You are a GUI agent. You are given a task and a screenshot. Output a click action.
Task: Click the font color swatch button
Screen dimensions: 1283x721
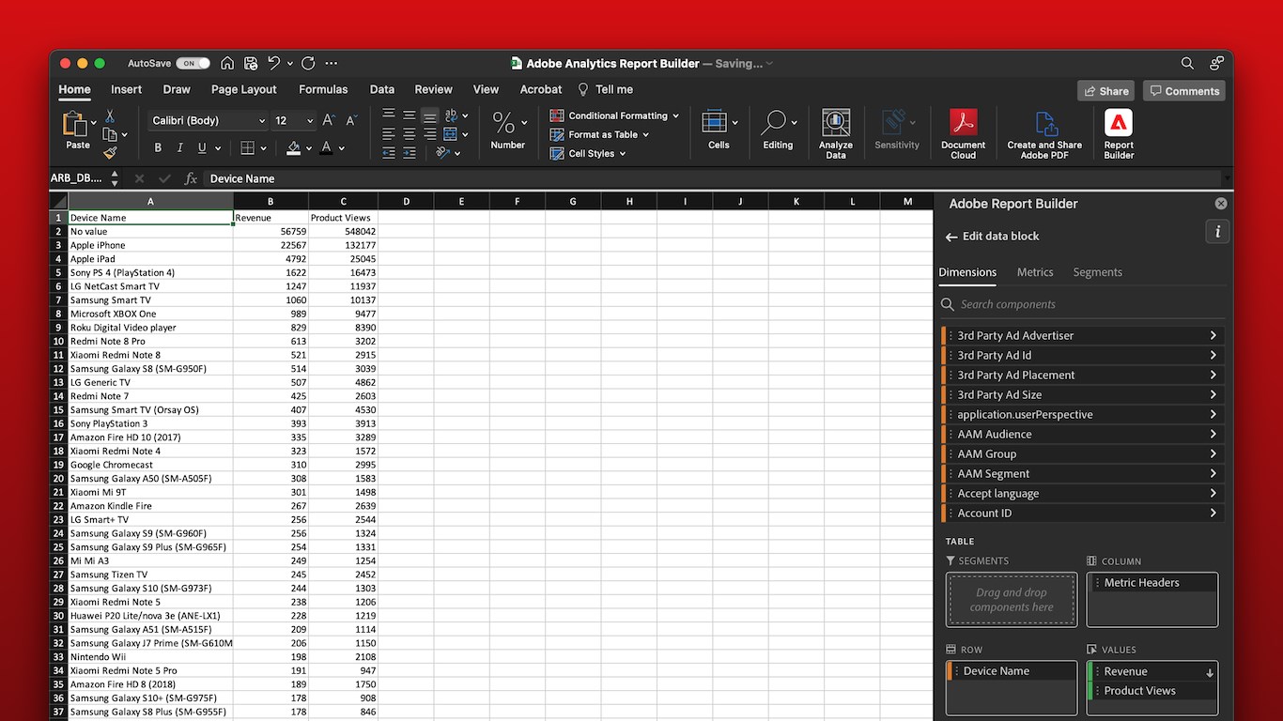326,147
